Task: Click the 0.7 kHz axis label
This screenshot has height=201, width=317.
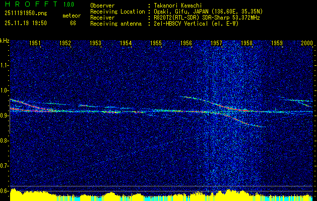Action: (x=4, y=166)
